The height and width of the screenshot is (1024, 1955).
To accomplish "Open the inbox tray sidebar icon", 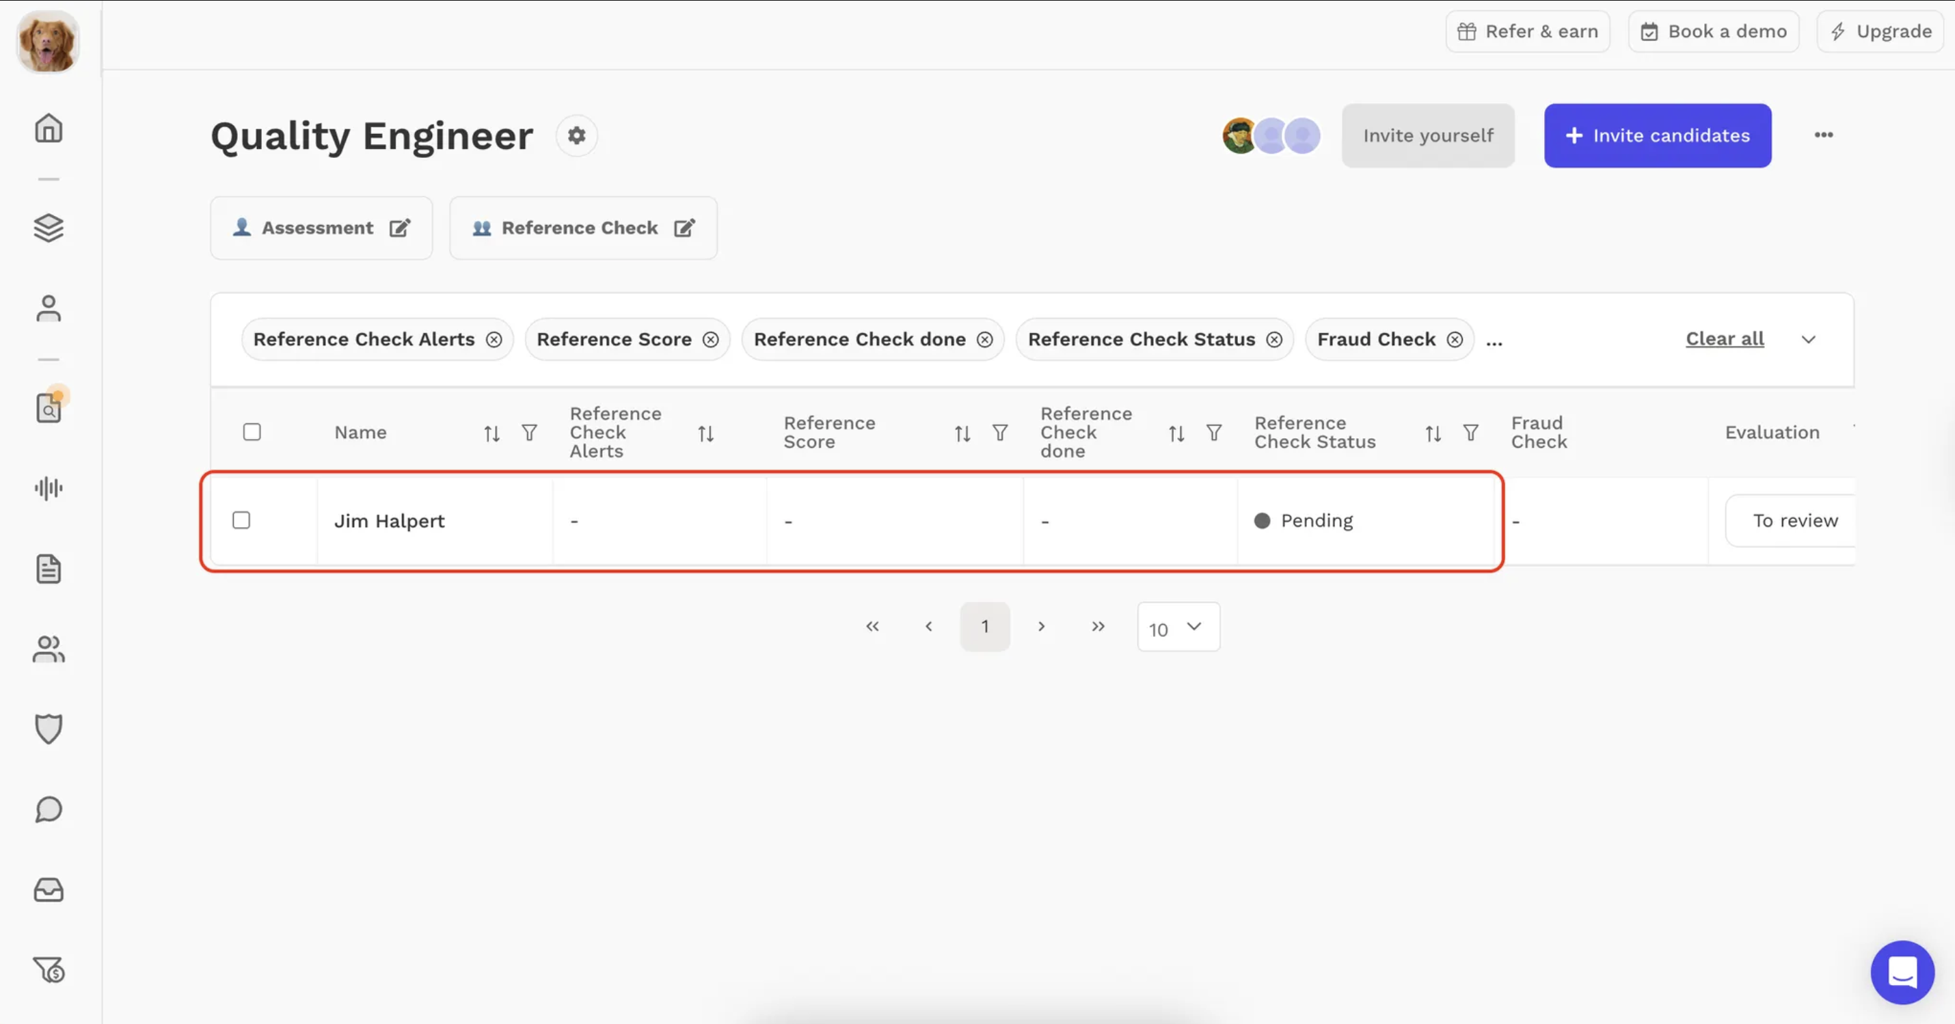I will 49,889.
